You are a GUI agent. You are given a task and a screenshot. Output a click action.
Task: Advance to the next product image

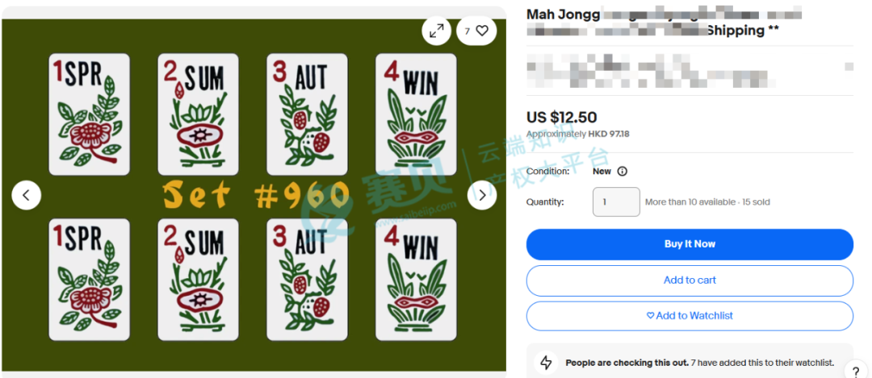[481, 195]
